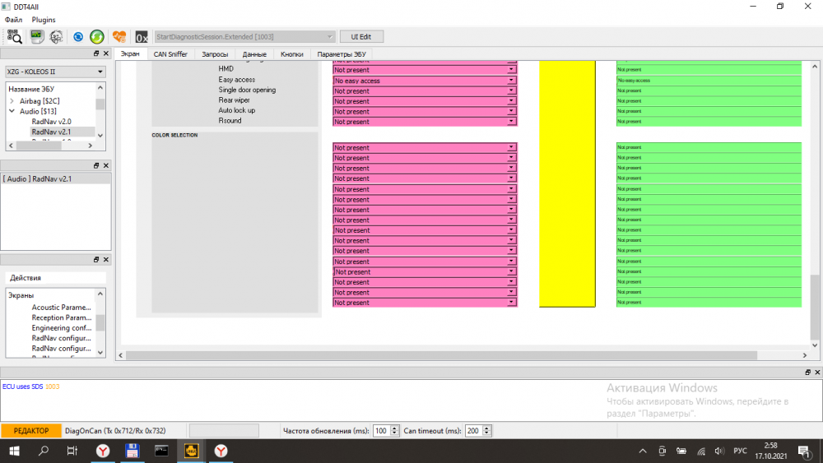Image resolution: width=823 pixels, height=463 pixels.
Task: Open the terminal window taskbar icon
Action: pyautogui.click(x=161, y=451)
